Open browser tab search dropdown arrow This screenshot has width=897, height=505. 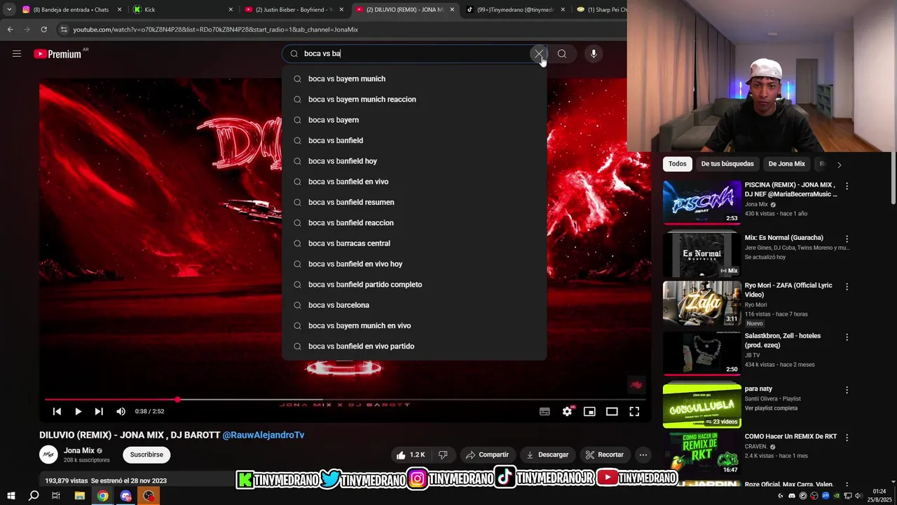click(x=9, y=10)
